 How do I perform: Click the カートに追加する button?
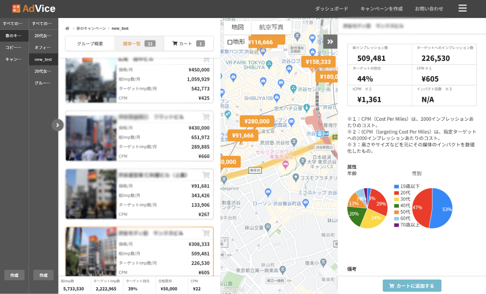tap(412, 286)
